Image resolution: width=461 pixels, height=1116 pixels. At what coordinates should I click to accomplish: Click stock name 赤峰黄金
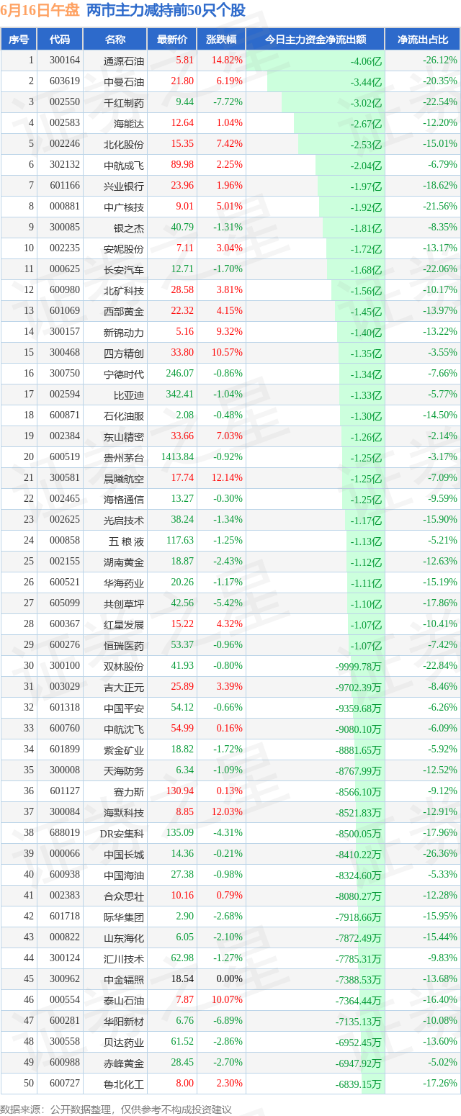click(124, 1063)
